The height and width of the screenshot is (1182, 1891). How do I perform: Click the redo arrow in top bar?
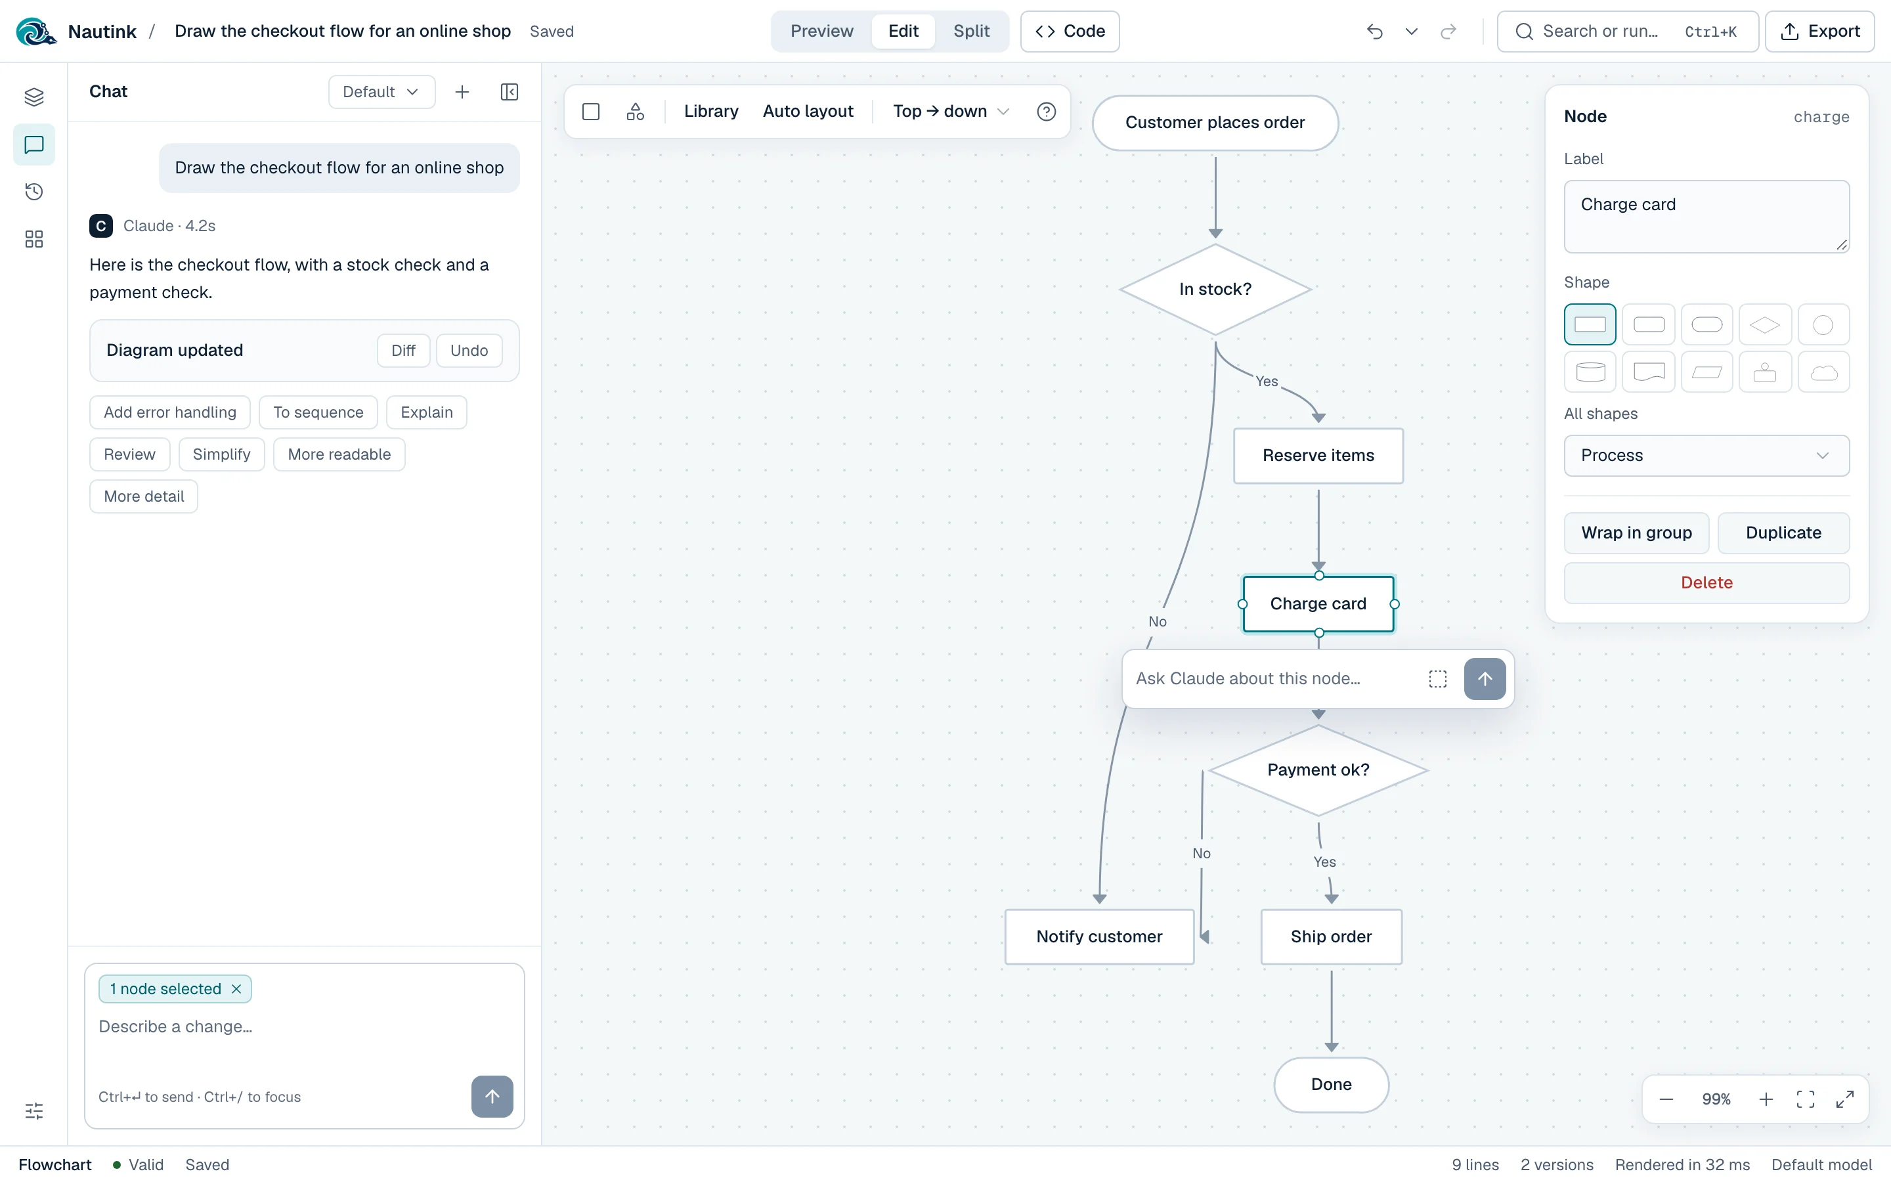[1448, 32]
